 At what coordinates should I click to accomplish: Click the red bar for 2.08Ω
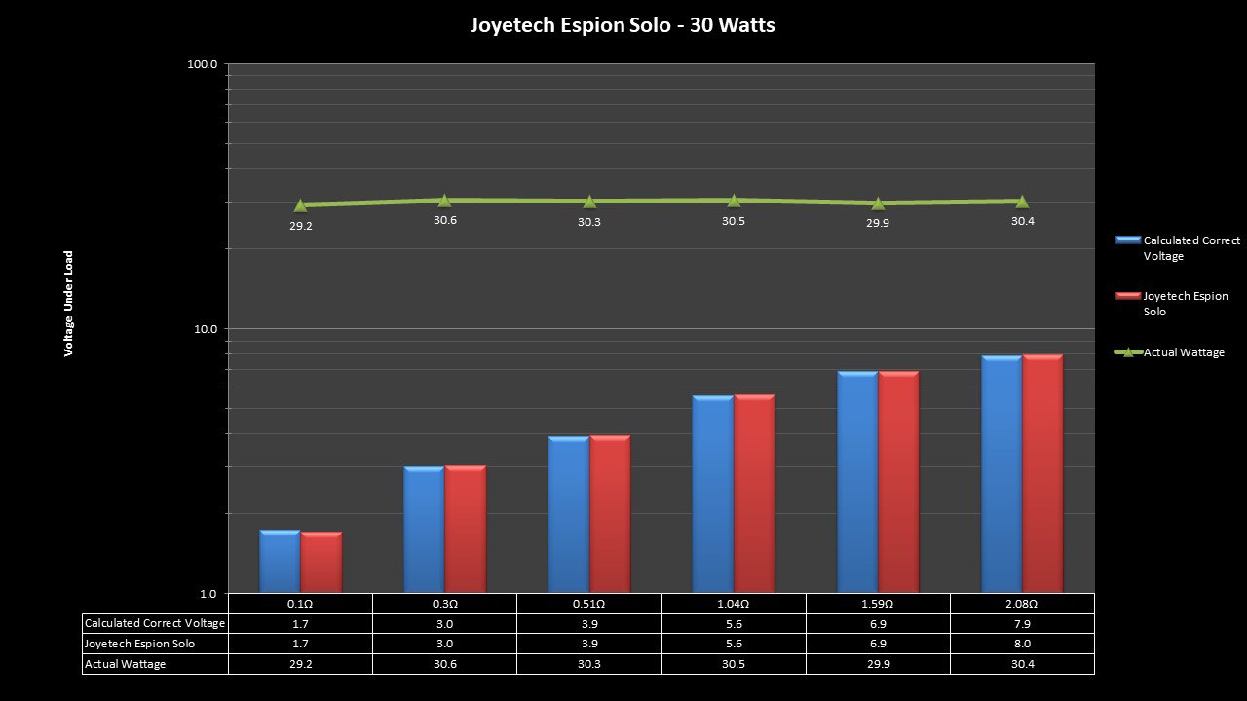[x=1042, y=474]
